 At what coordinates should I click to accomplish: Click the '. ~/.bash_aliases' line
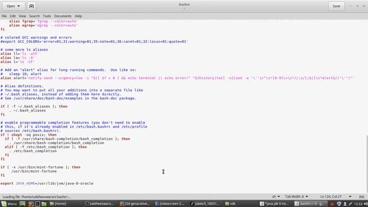[28, 110]
